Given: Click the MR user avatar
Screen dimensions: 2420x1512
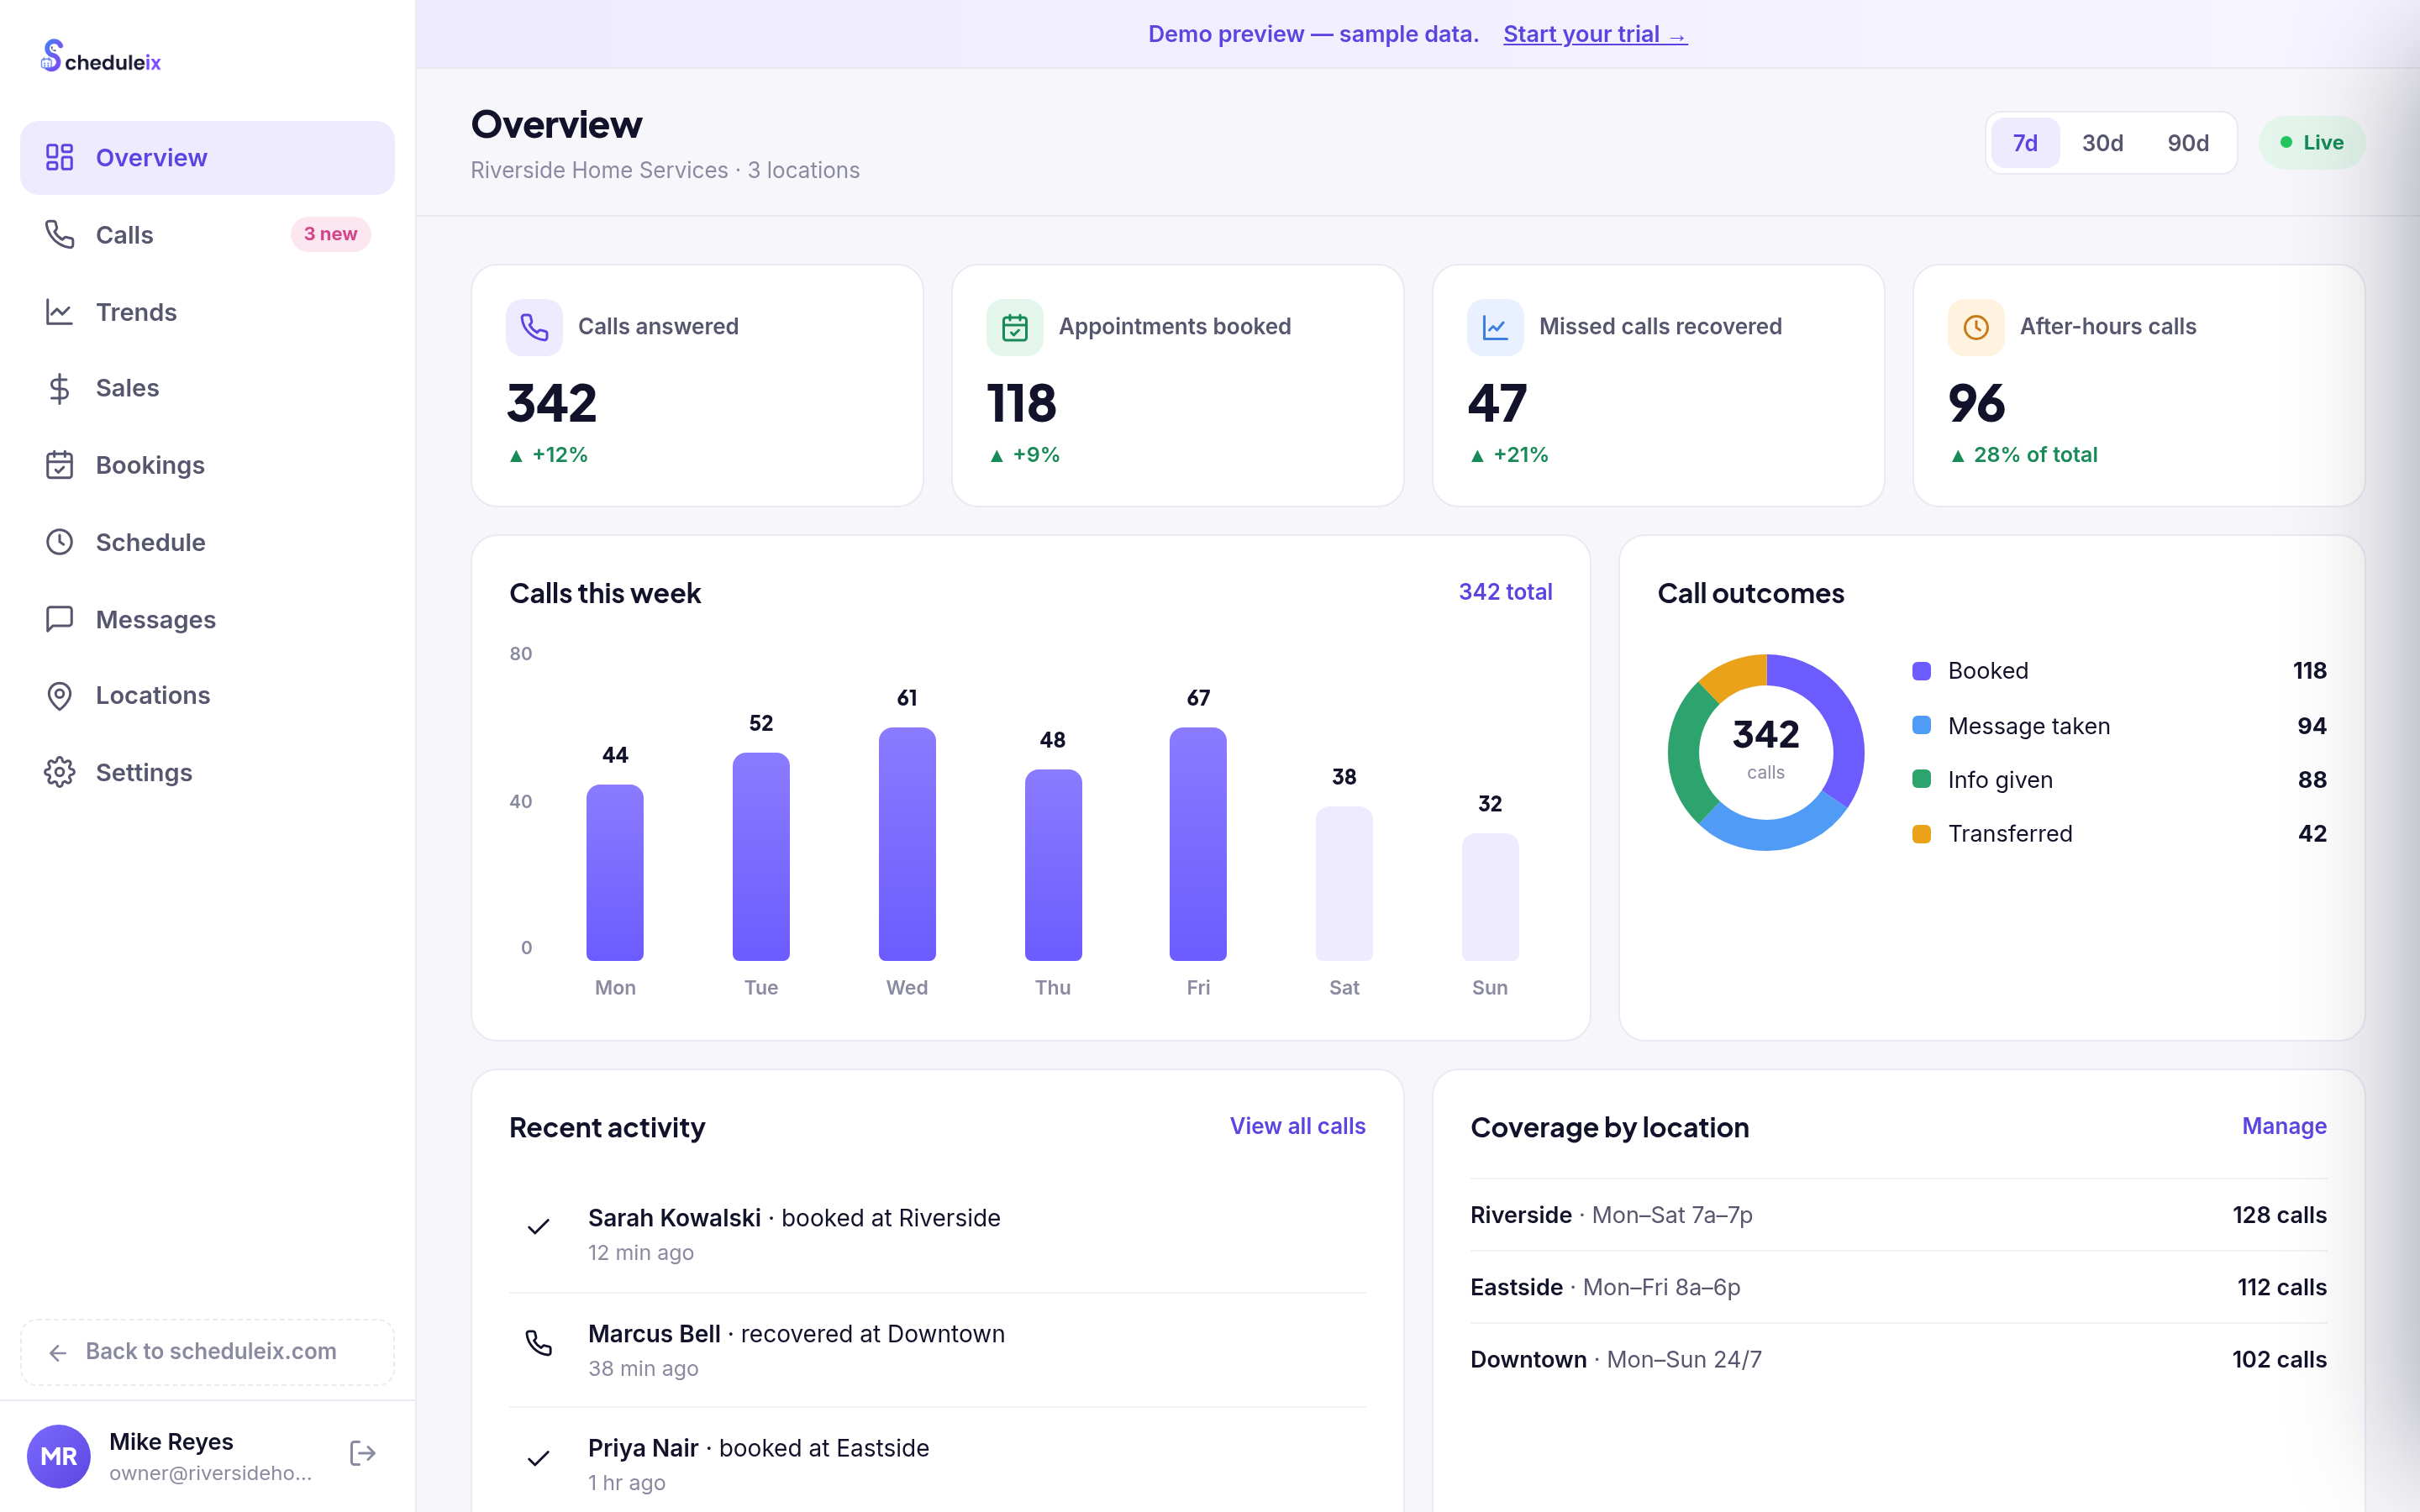Looking at the screenshot, I should 58,1456.
